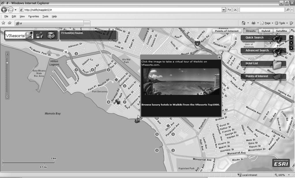Close the Waikiki virtual tour popup
Image resolution: width=295 pixels, height=178 pixels.
point(219,57)
